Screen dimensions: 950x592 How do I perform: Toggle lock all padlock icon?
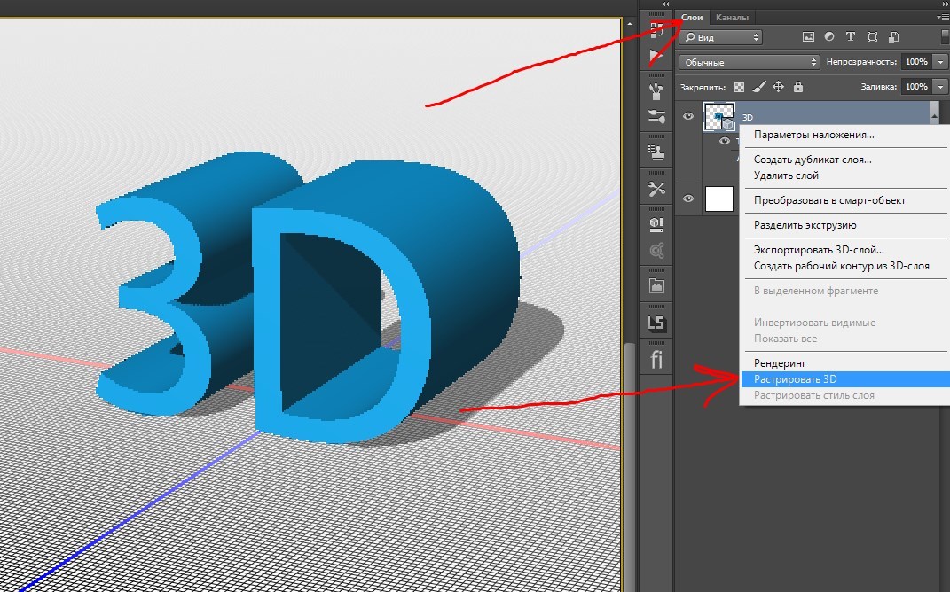[798, 87]
